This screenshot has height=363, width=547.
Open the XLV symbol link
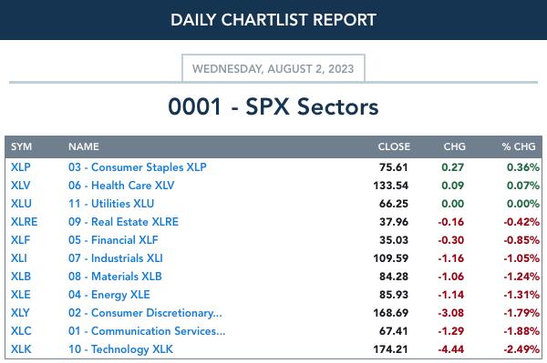(20, 186)
